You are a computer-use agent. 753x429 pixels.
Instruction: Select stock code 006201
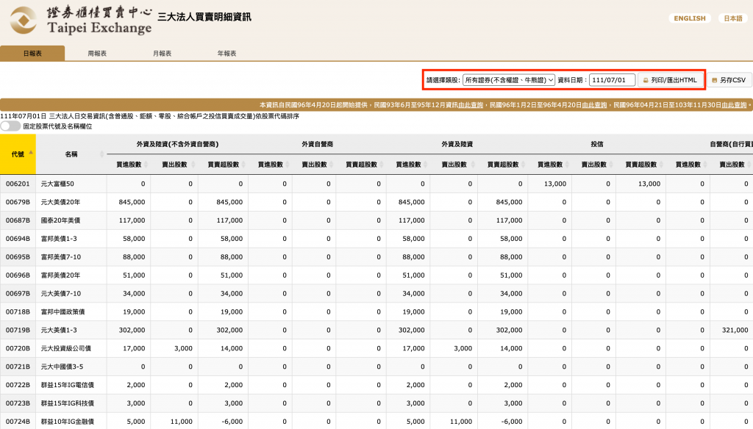[x=18, y=184]
